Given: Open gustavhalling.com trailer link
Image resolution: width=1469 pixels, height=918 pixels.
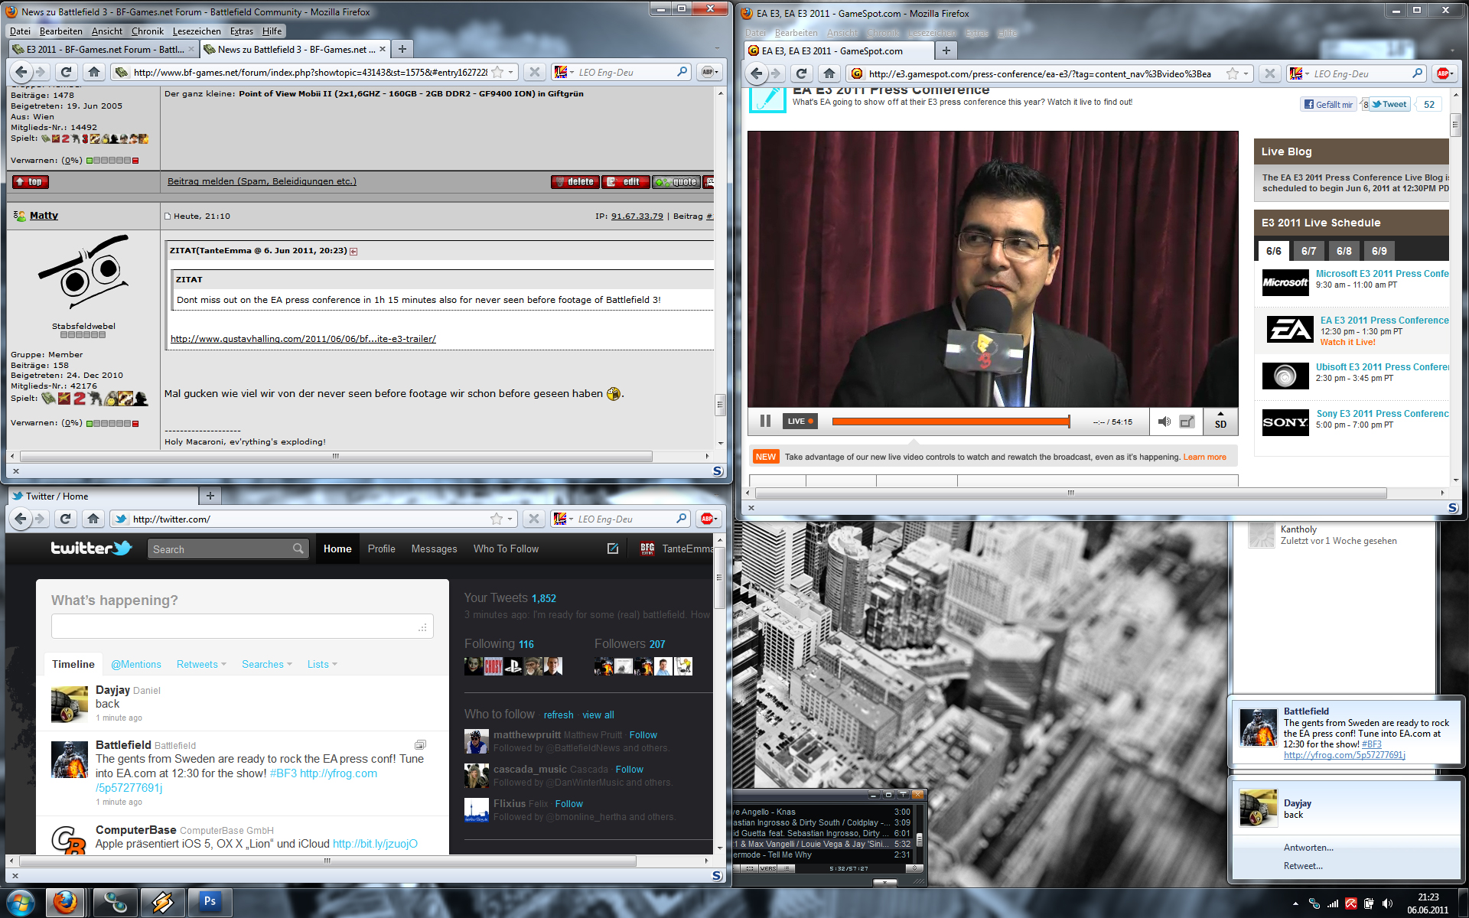Looking at the screenshot, I should click(303, 338).
